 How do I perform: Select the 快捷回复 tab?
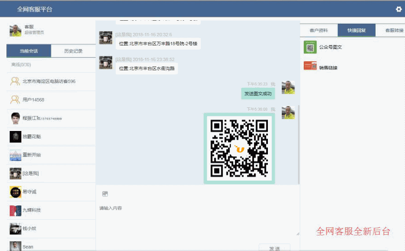coord(356,30)
